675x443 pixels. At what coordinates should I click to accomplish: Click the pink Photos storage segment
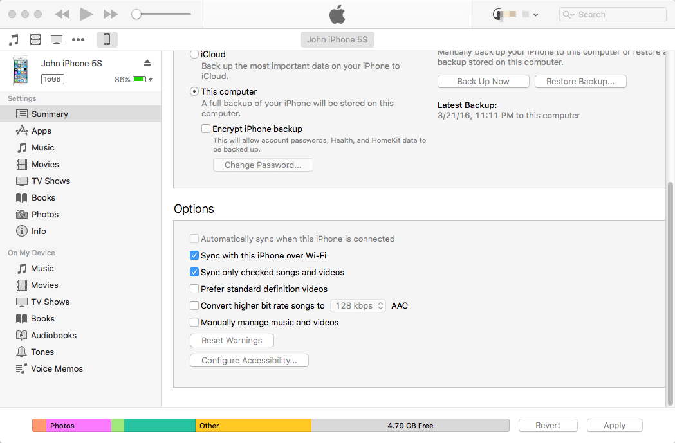(x=79, y=426)
